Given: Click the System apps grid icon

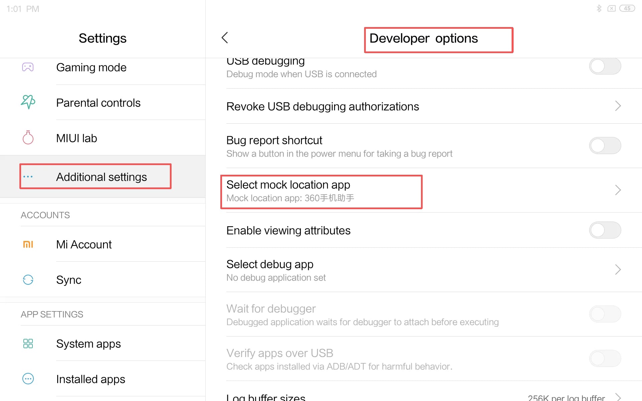Looking at the screenshot, I should 28,344.
